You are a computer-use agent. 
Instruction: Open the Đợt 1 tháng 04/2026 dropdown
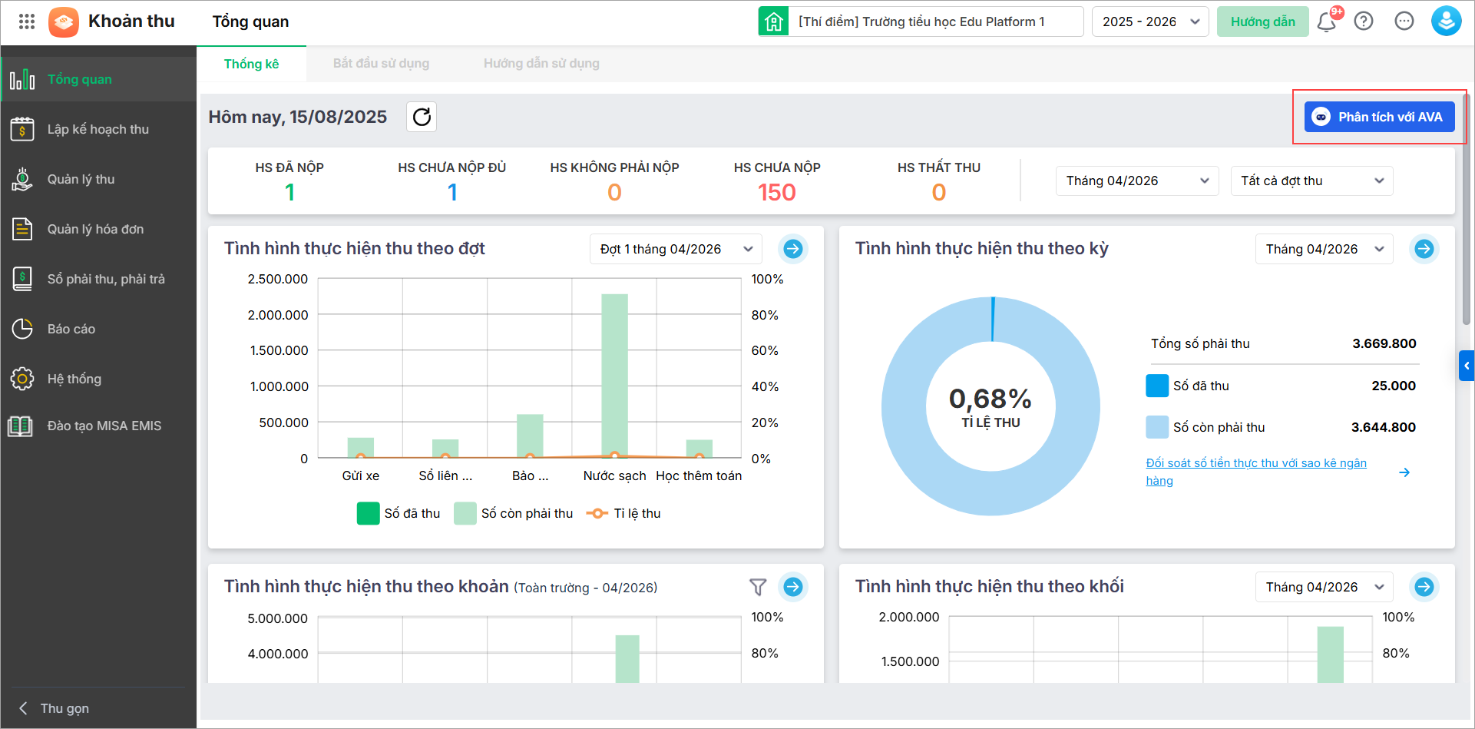pyautogui.click(x=676, y=249)
